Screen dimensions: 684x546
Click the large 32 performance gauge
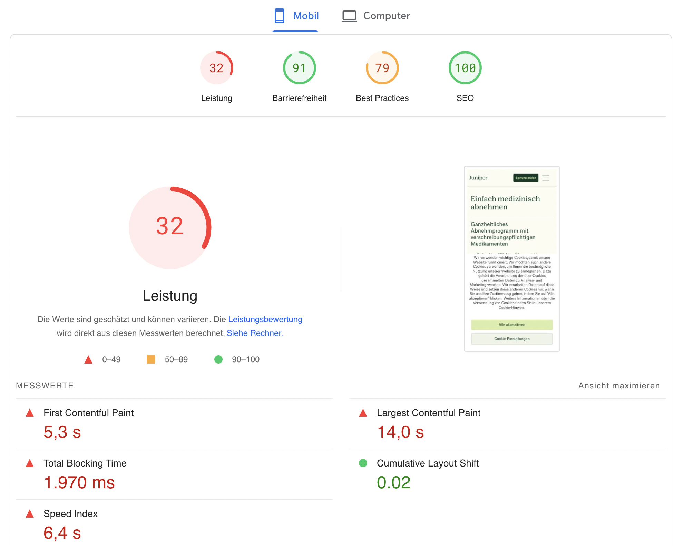point(170,227)
